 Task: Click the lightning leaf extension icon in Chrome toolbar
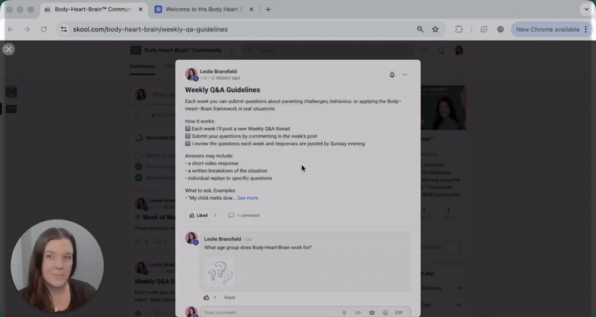484,29
